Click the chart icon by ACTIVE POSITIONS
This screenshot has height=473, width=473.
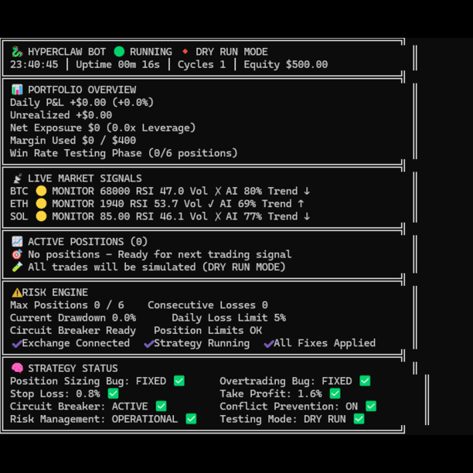pyautogui.click(x=17, y=242)
